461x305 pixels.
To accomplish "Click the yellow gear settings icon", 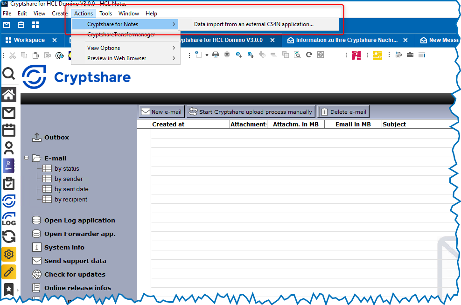I will click(9, 254).
